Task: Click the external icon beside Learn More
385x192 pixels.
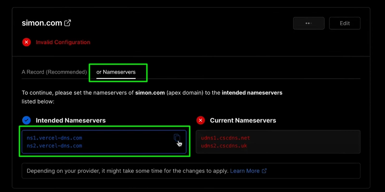Action: point(264,171)
